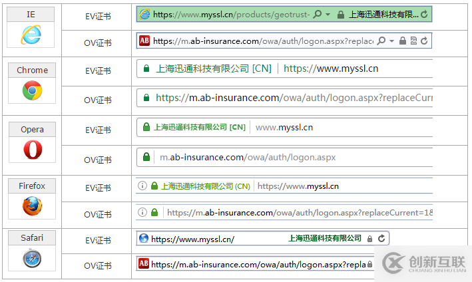Screen dimensions: 472x282
Task: Click info icon in Firefox EV bar
Action: [x=142, y=186]
